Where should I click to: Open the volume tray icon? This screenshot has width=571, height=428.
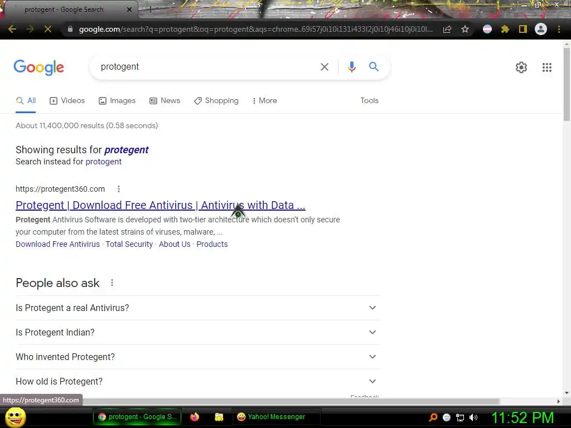[x=473, y=417]
